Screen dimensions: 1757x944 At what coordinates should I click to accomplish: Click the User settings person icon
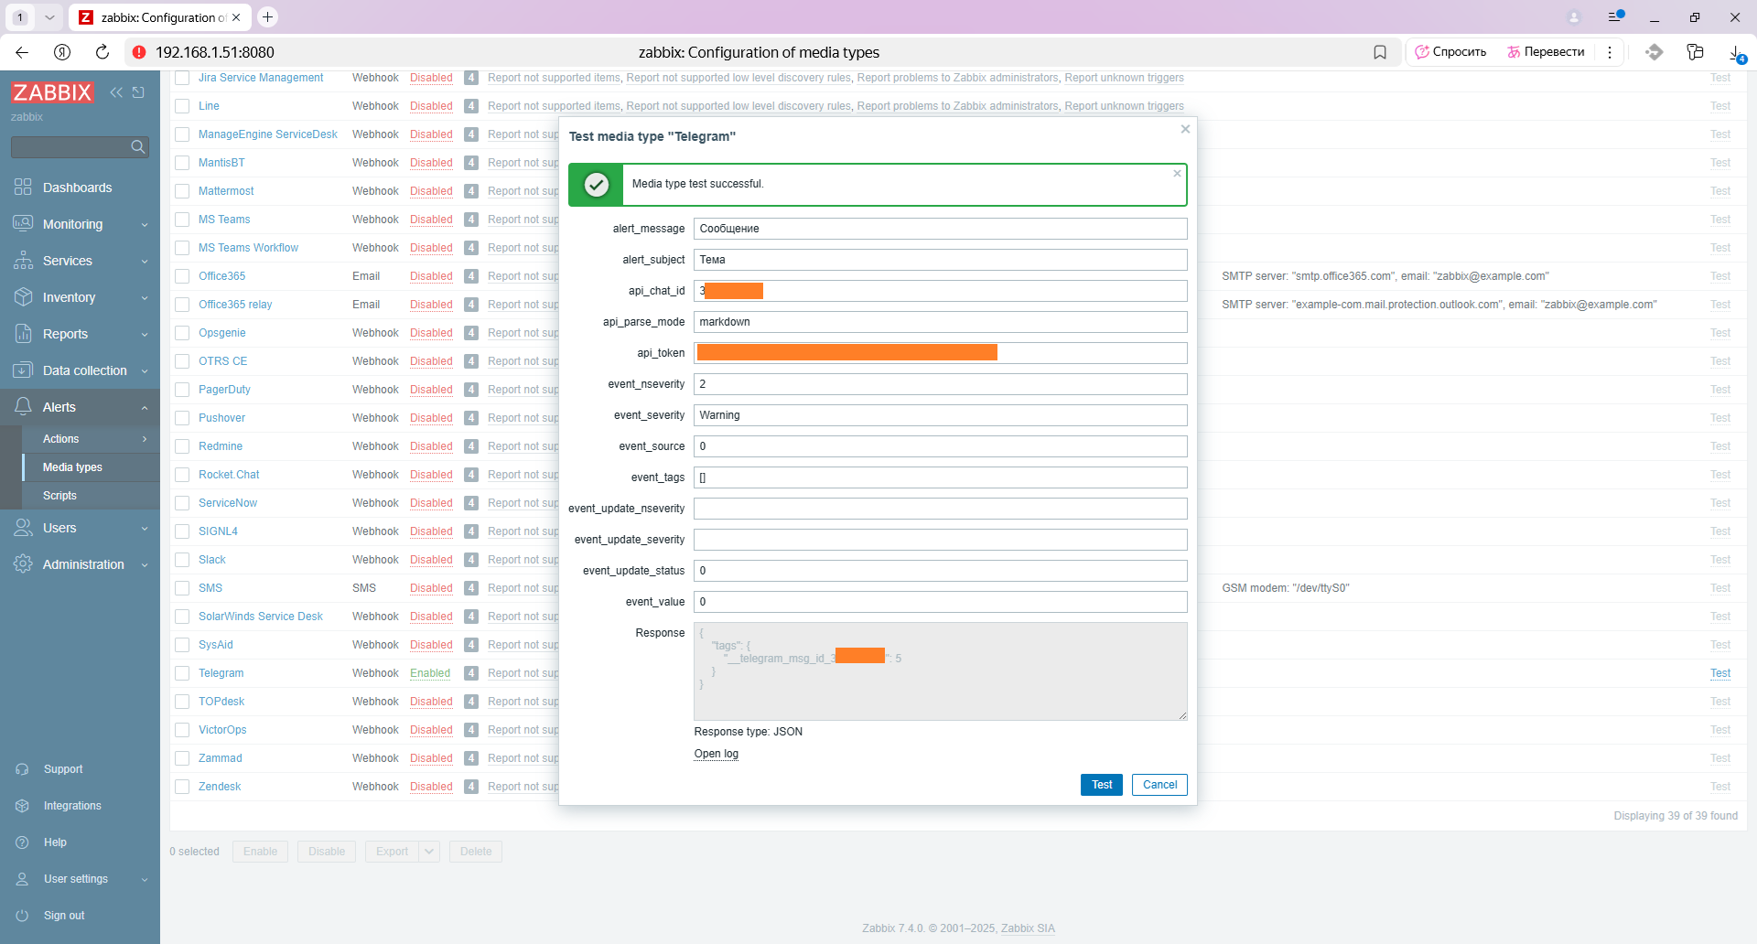coord(22,879)
